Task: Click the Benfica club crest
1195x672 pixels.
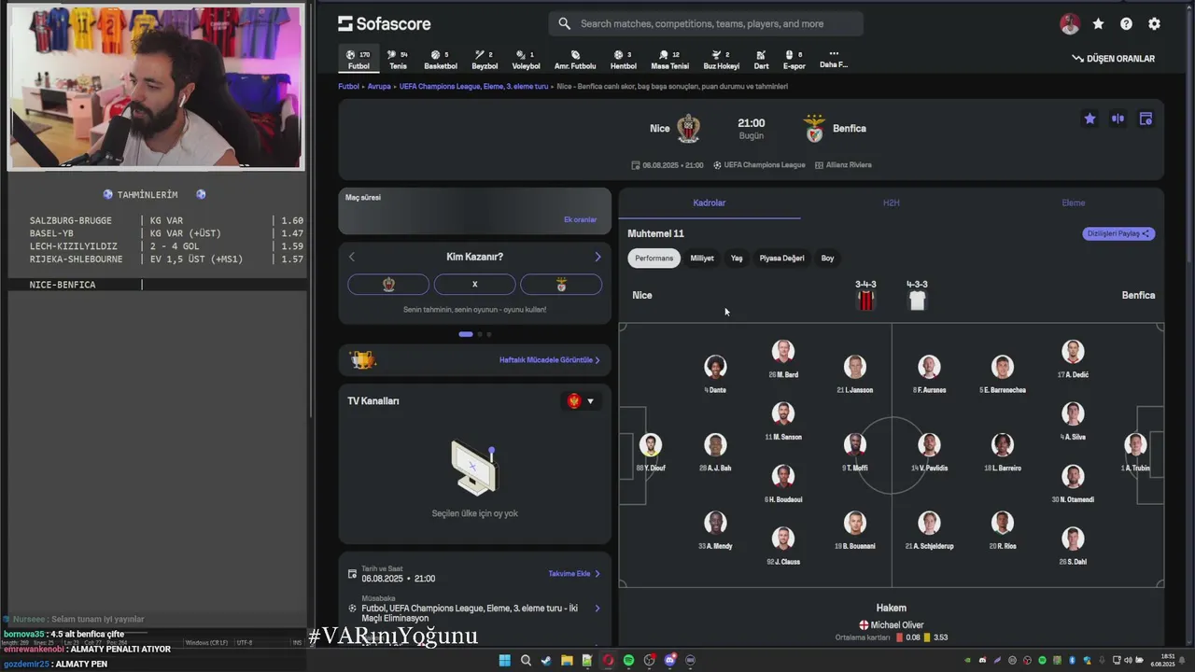Action: click(x=815, y=129)
